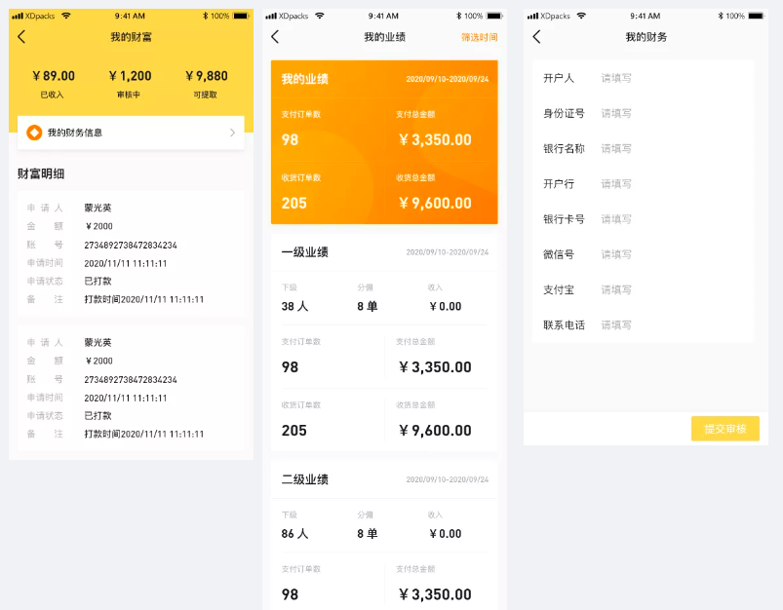Tap back arrow on 我的财富 screen

[x=21, y=37]
